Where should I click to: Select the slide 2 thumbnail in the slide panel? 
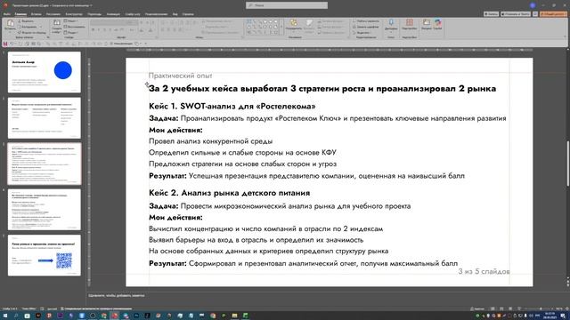[x=45, y=117]
